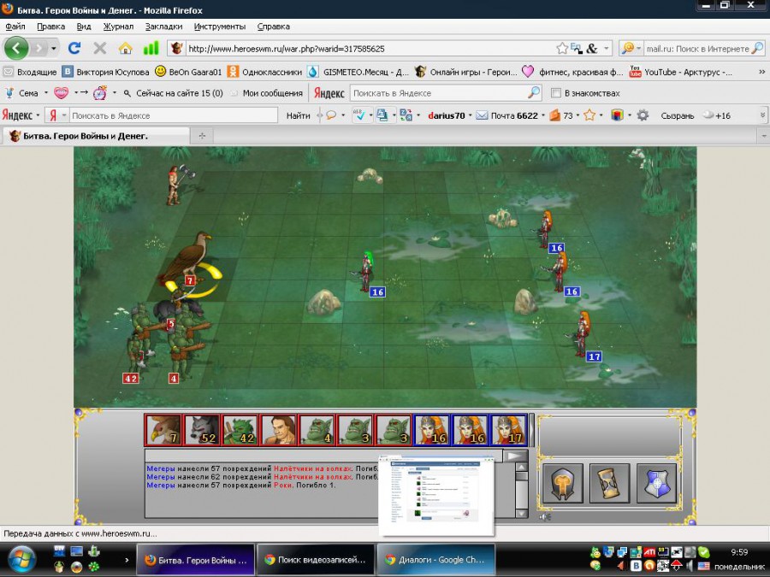Click the helmet hero action button

pos(563,484)
